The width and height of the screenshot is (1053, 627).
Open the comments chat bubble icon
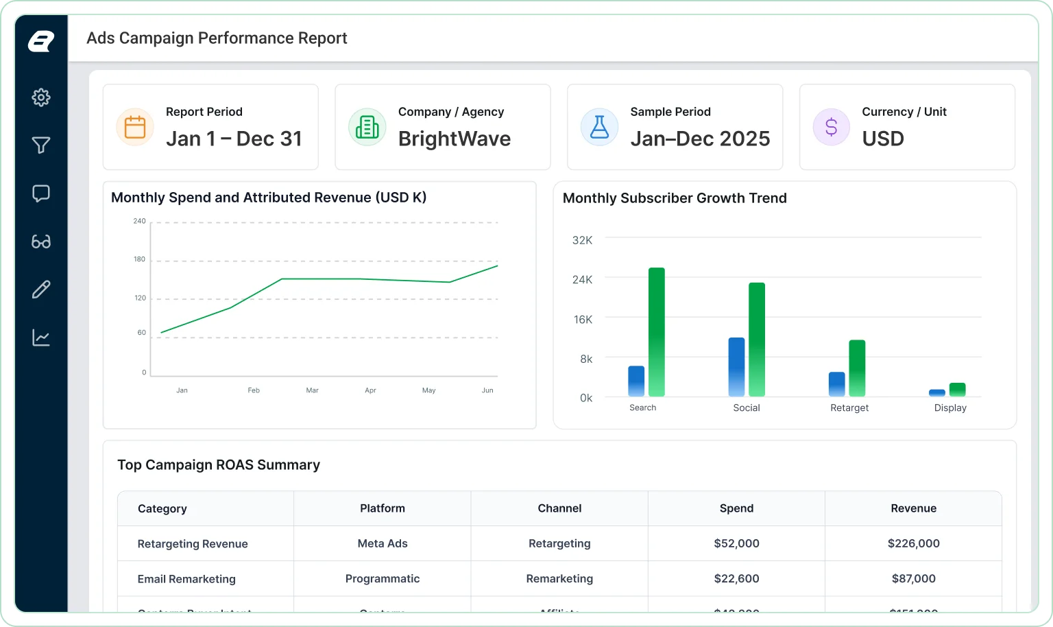tap(41, 193)
